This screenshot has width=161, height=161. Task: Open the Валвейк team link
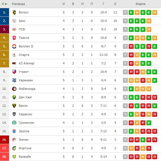[25, 157]
